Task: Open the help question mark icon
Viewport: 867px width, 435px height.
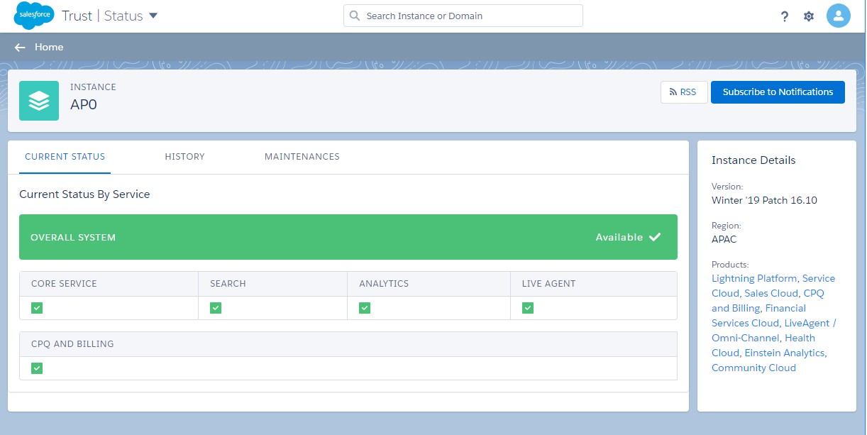Action: coord(784,16)
